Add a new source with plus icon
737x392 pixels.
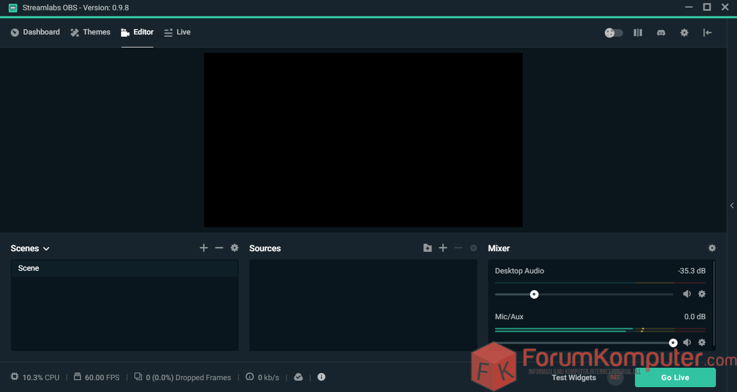(443, 248)
